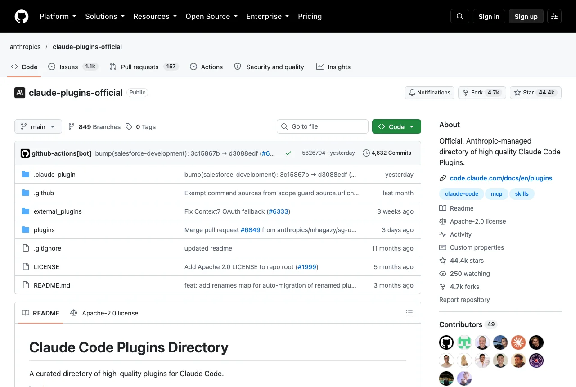
Task: Click the branches icon beside 849 Branches
Action: click(72, 127)
